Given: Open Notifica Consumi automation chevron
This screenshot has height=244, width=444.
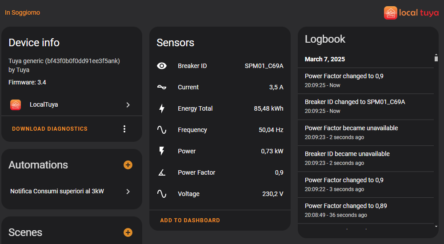Looking at the screenshot, I should [128, 192].
